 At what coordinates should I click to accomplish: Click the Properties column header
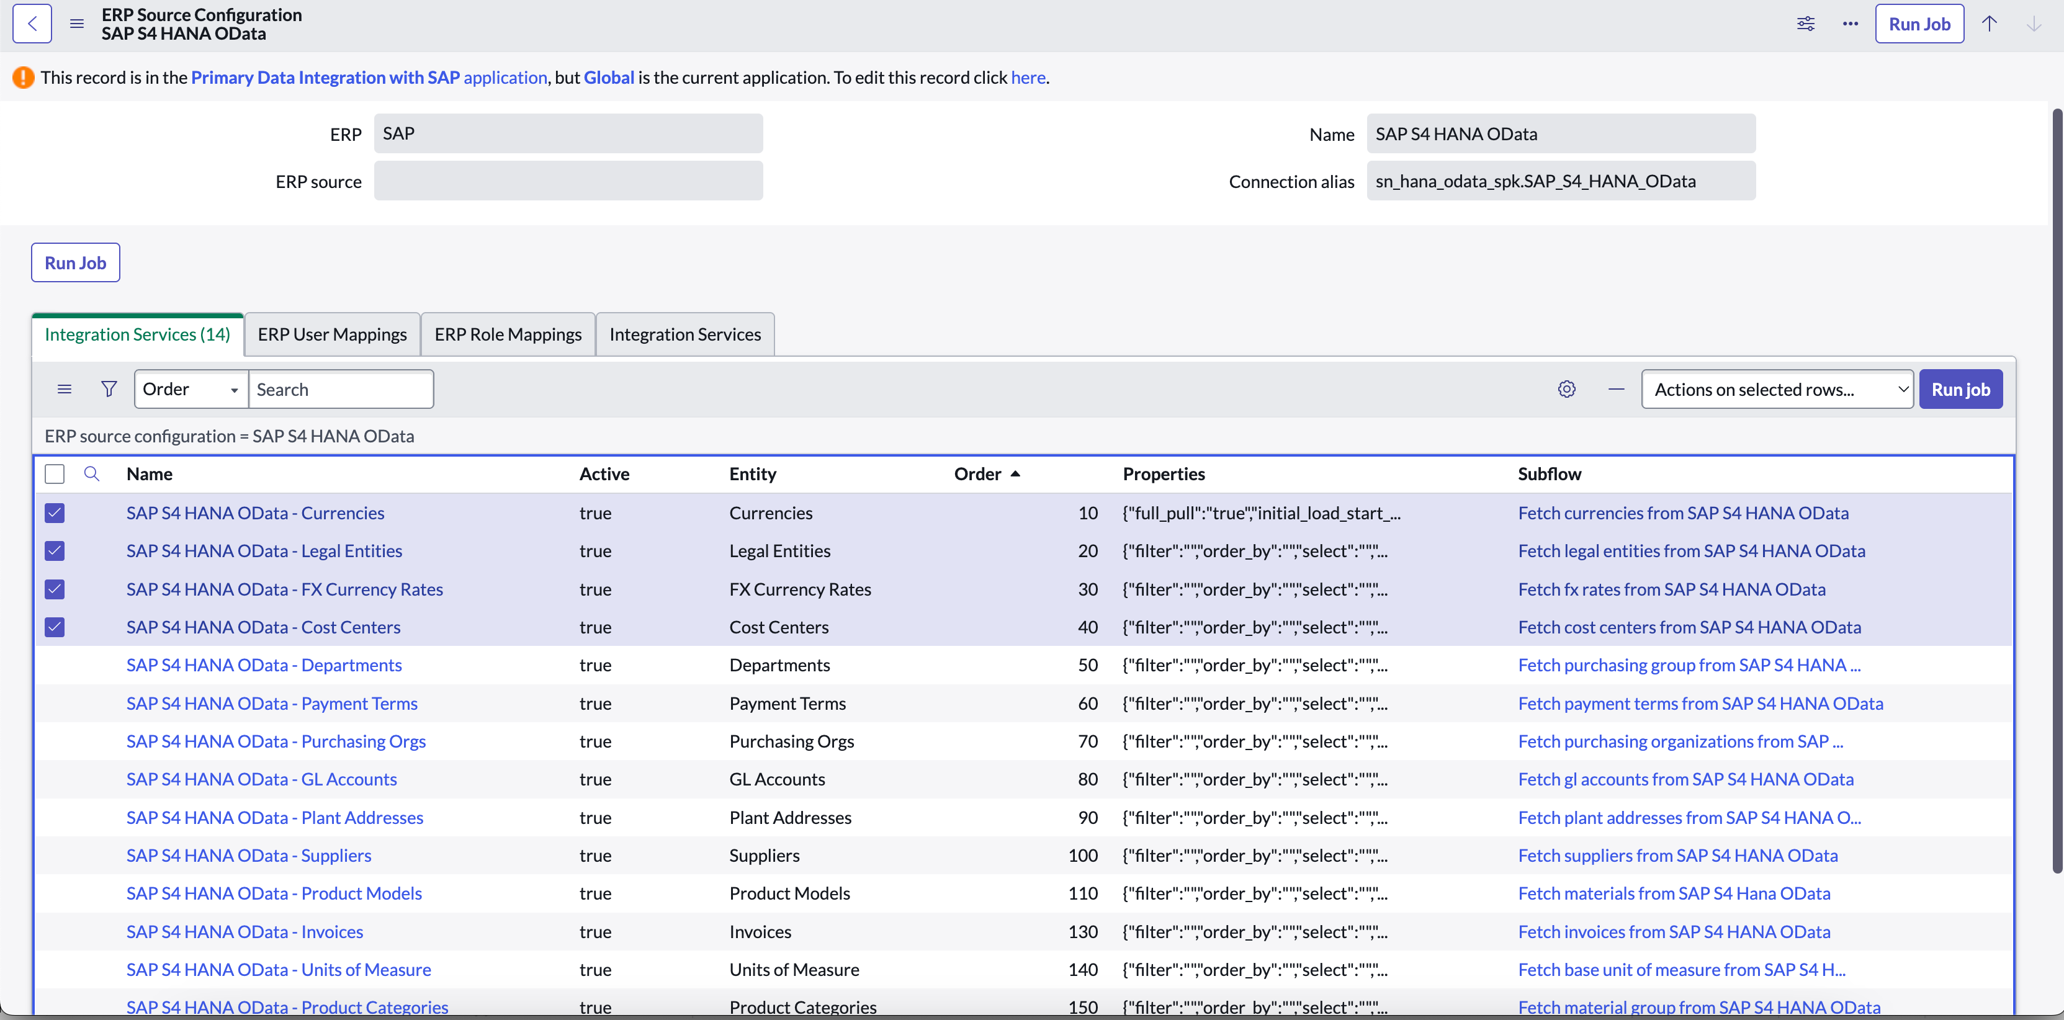click(x=1164, y=473)
